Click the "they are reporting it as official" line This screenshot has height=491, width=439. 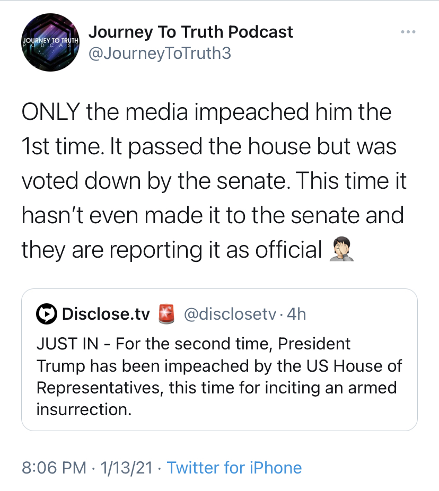coord(172,250)
